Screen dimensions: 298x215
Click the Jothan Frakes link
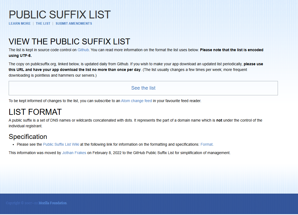click(74, 153)
